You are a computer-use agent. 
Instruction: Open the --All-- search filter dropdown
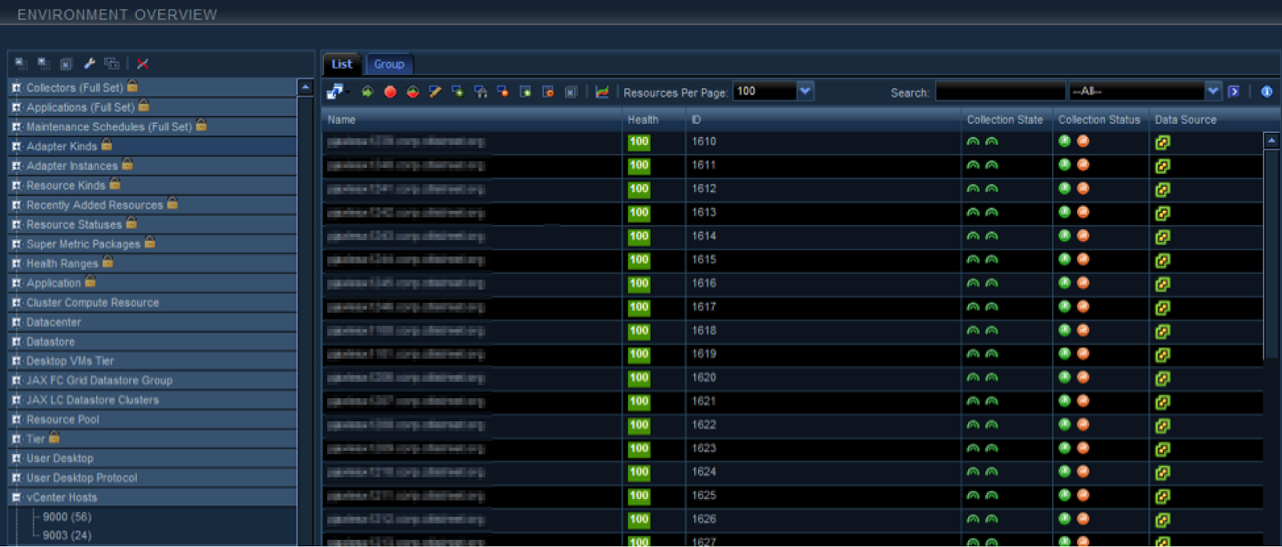click(x=1213, y=91)
